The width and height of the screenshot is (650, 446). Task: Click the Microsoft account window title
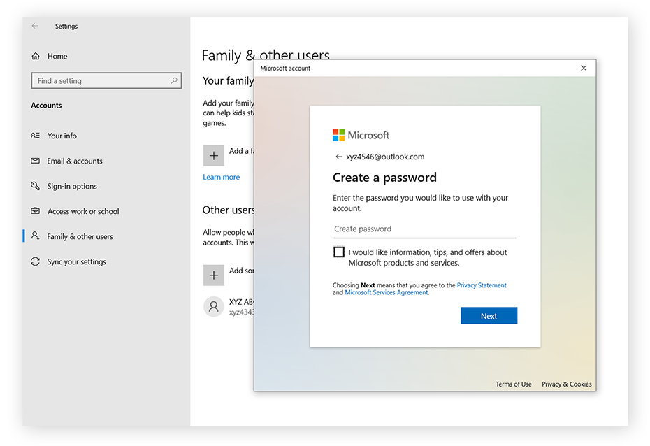[285, 69]
